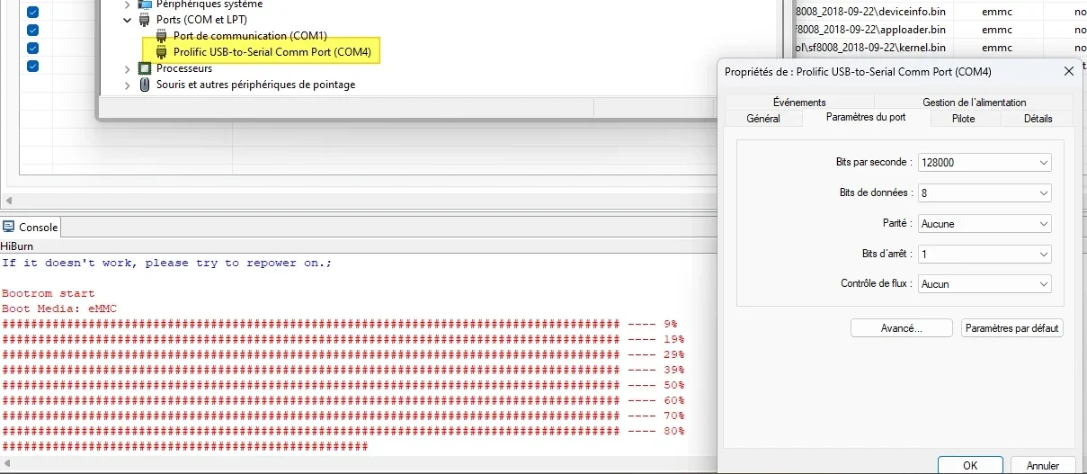Select the Console tab in HiBurn
The image size is (1087, 474).
[31, 227]
